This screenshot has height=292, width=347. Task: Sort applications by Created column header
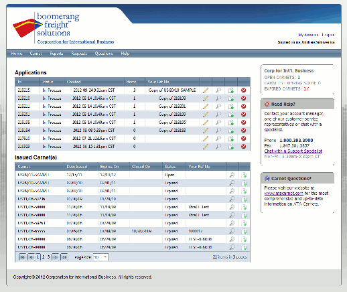(x=74, y=82)
